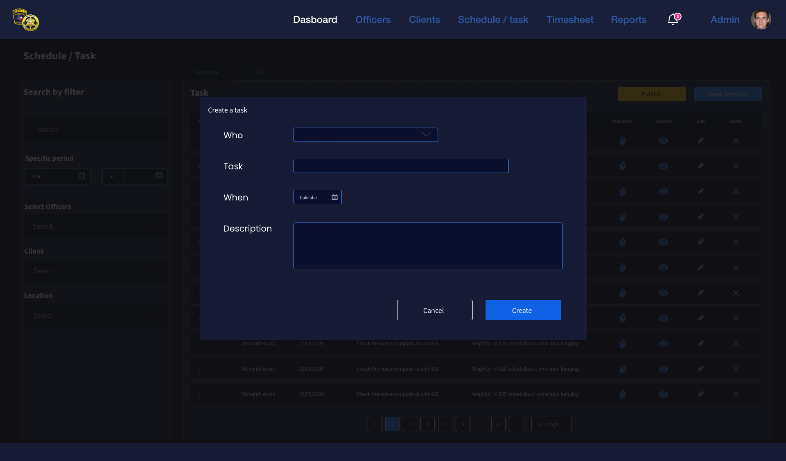Image resolution: width=786 pixels, height=461 pixels.
Task: Open the Select Officers dropdown
Action: [x=96, y=226]
